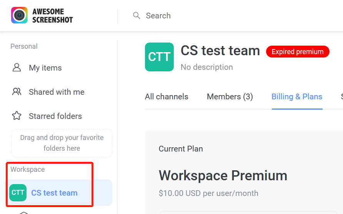Click the Awesome Screenshot camera logo
Image resolution: width=343 pixels, height=214 pixels.
click(x=20, y=15)
